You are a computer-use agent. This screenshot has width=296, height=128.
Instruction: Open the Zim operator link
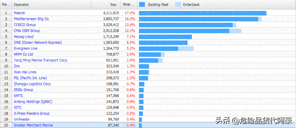point(17,66)
